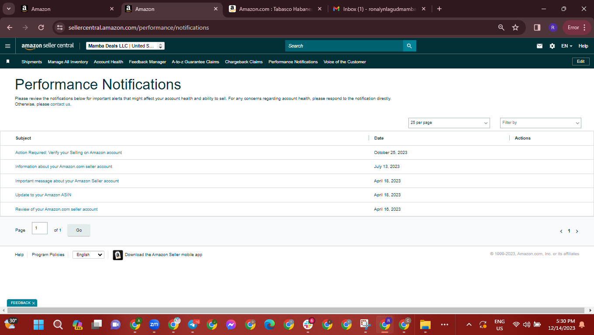This screenshot has height=335, width=594.
Task: Click the Edit button in the favorites bar
Action: click(580, 62)
